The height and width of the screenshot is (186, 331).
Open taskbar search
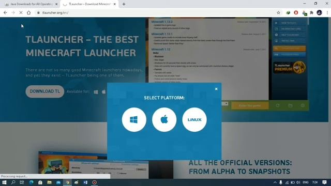pos(13,182)
